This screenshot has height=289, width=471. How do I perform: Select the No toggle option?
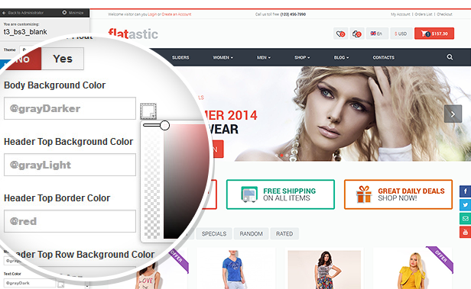[x=22, y=59]
